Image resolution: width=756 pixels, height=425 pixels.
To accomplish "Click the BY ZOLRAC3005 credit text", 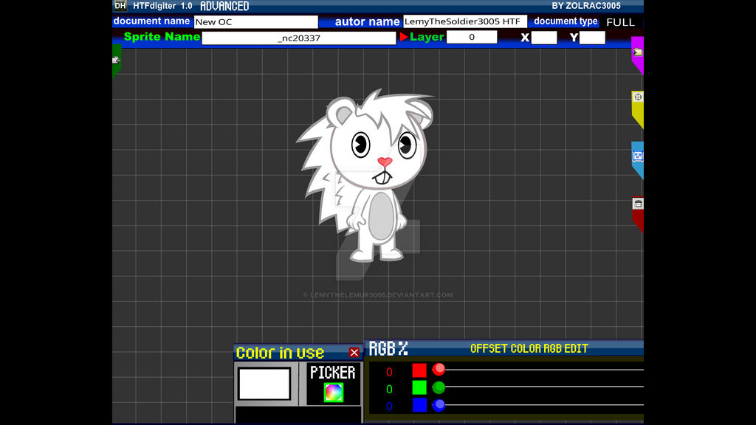I will pos(585,6).
